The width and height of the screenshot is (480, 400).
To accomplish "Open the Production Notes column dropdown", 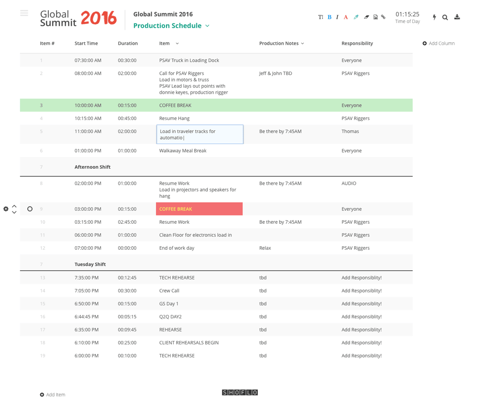I will [x=302, y=43].
